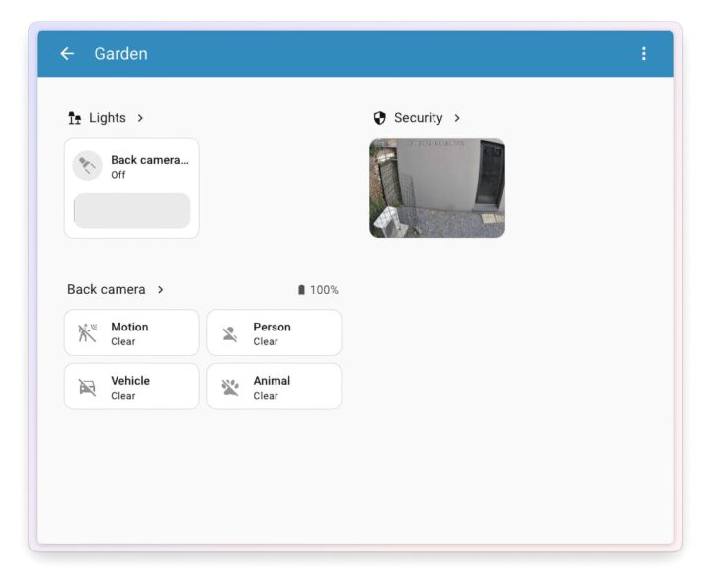Click the floodlight brightness slider bar

132,211
